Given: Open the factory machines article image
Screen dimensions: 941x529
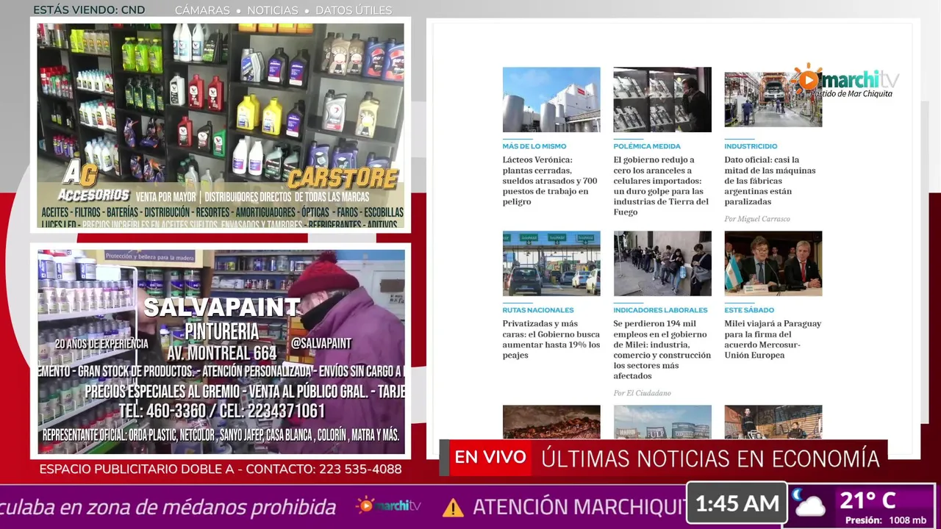Looking at the screenshot, I should pos(773,100).
